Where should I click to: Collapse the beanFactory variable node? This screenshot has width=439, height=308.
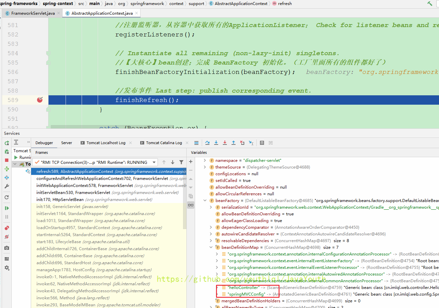click(x=205, y=201)
